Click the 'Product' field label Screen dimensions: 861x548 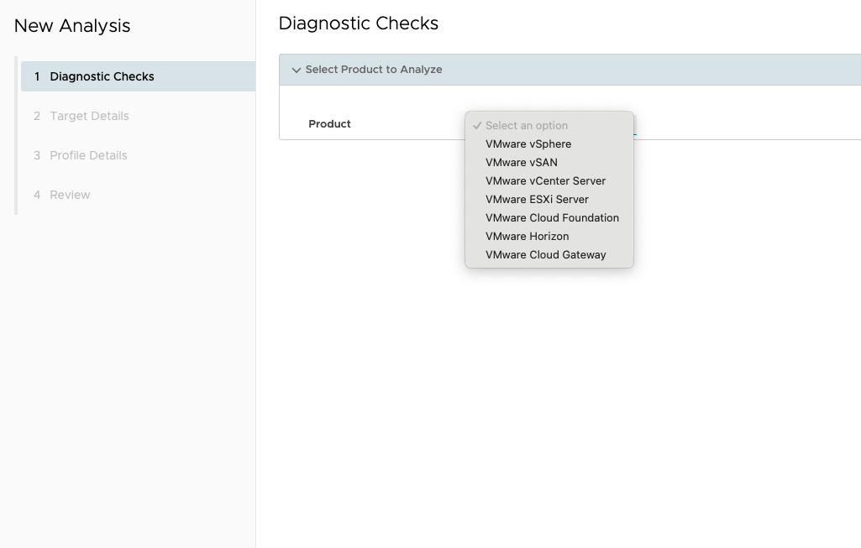[x=329, y=124]
